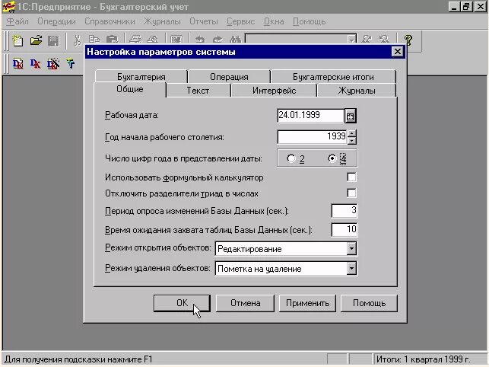The width and height of the screenshot is (489, 367).
Task: Click the Год начала рабочего столетия field
Action: point(312,137)
